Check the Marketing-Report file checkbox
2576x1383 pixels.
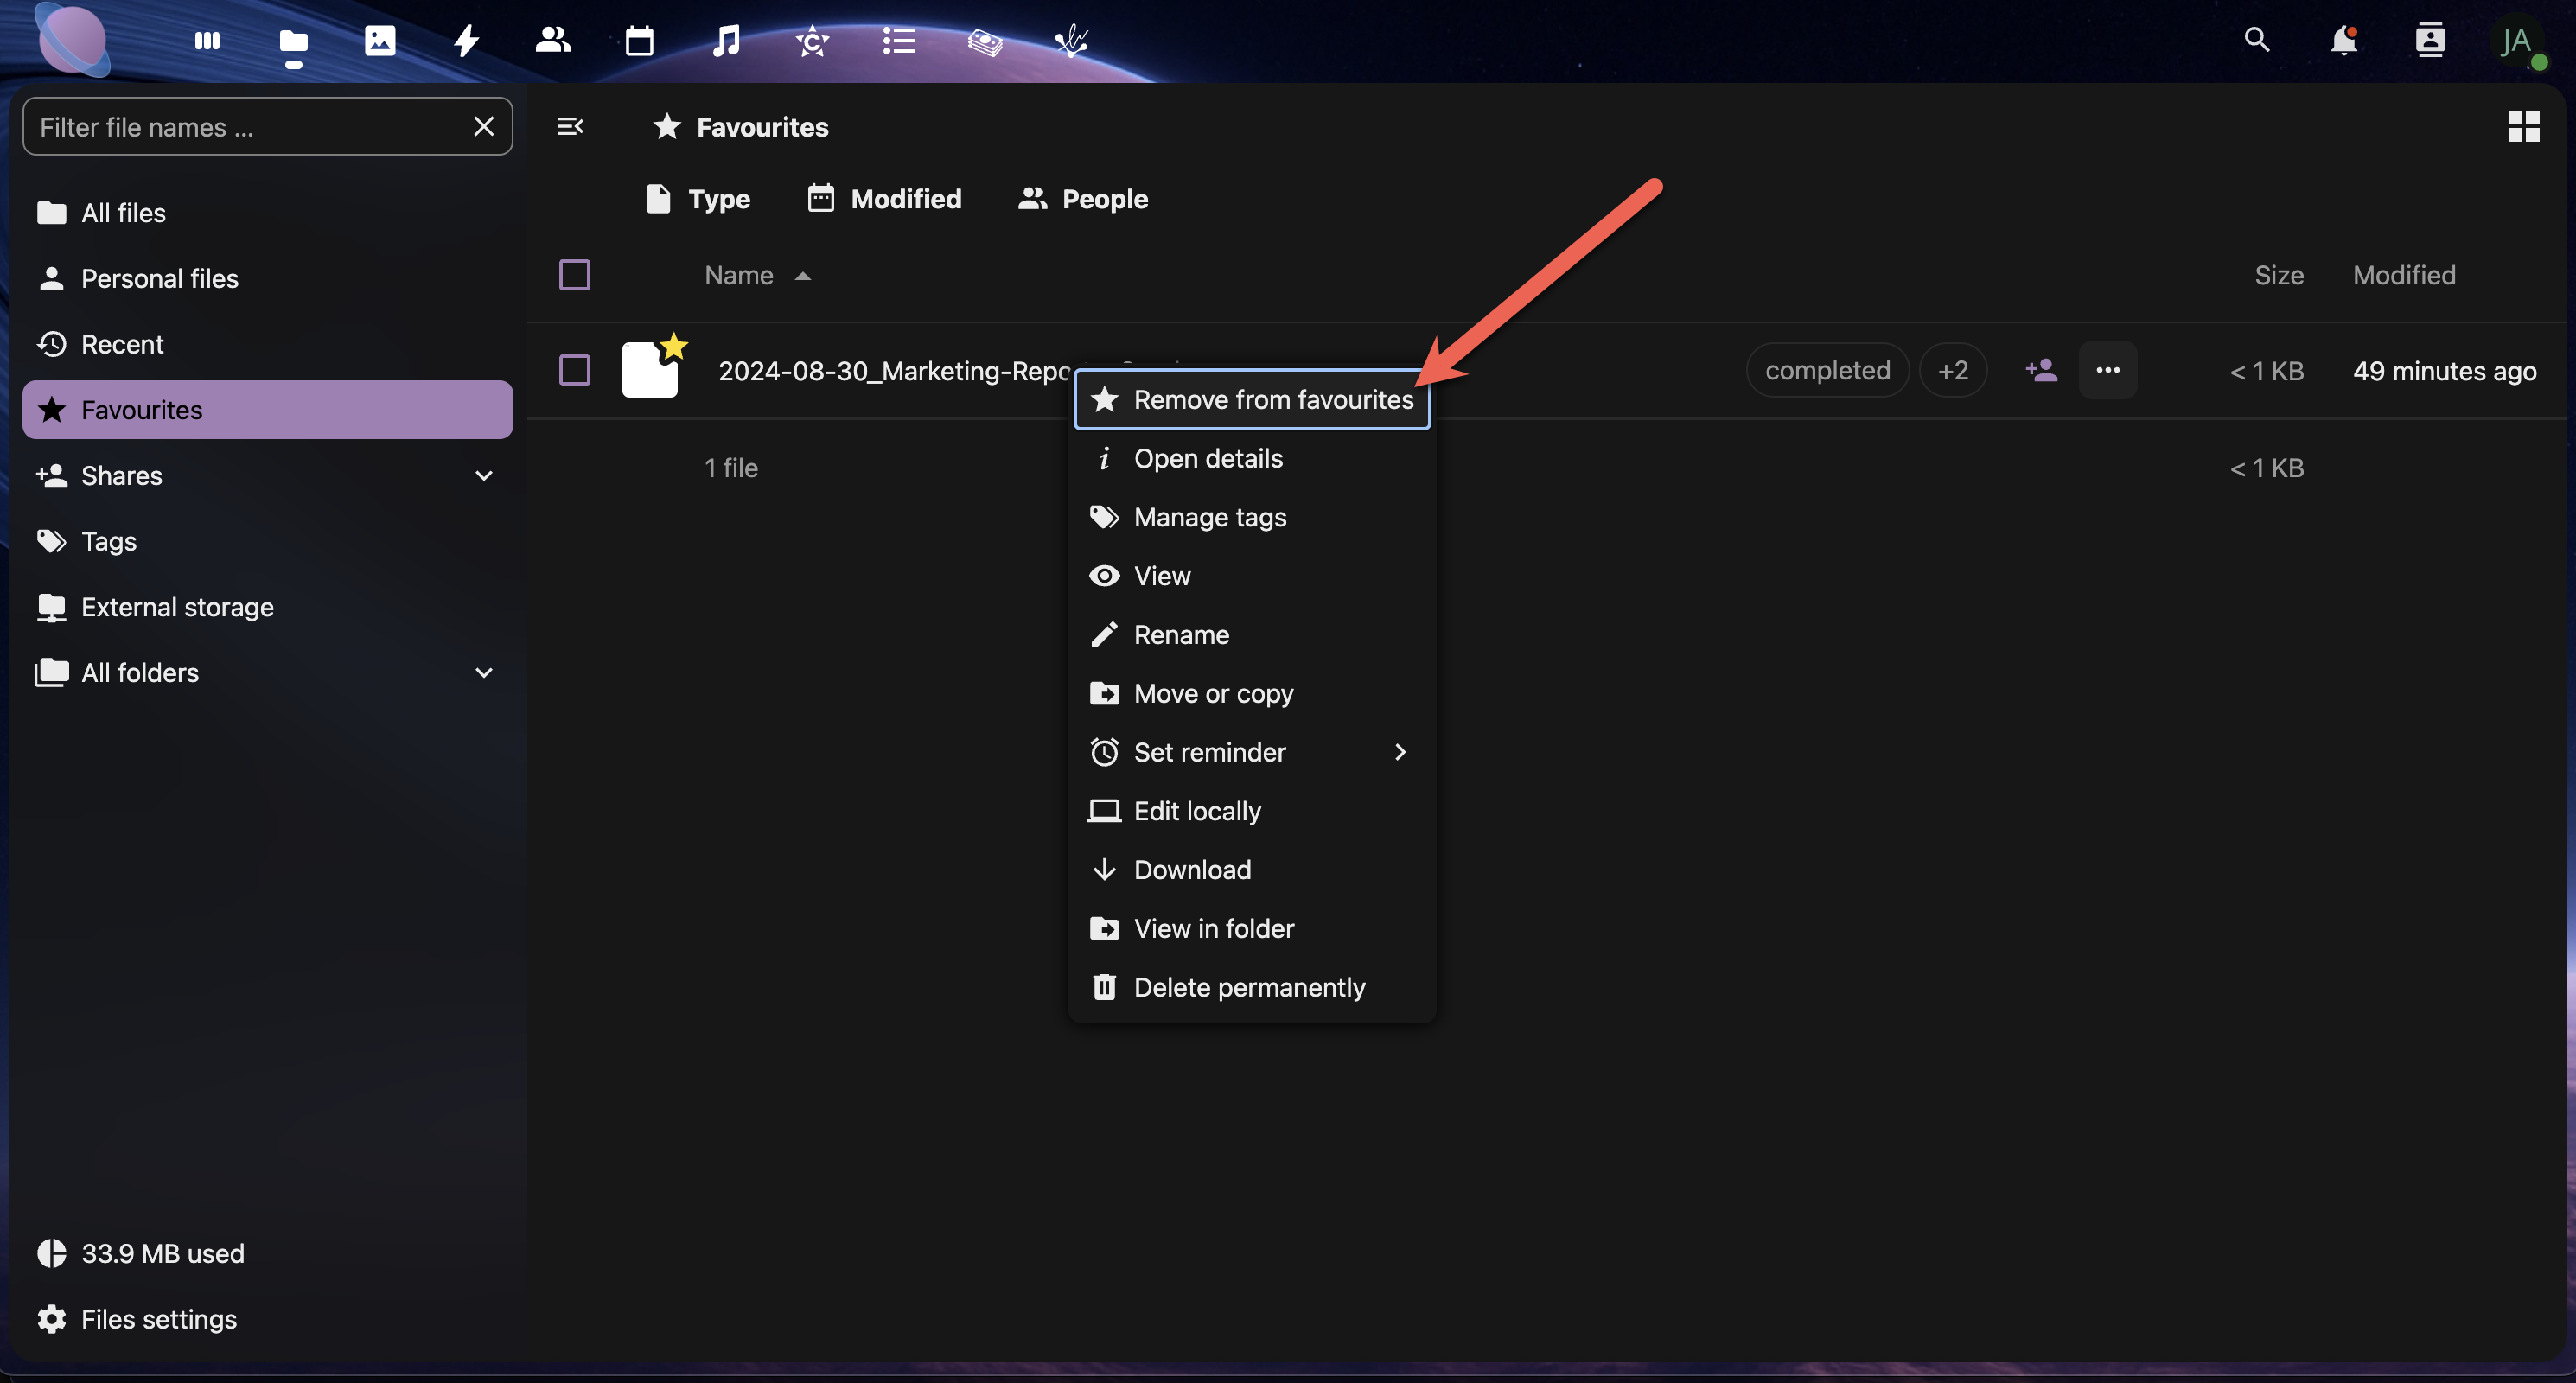tap(574, 371)
